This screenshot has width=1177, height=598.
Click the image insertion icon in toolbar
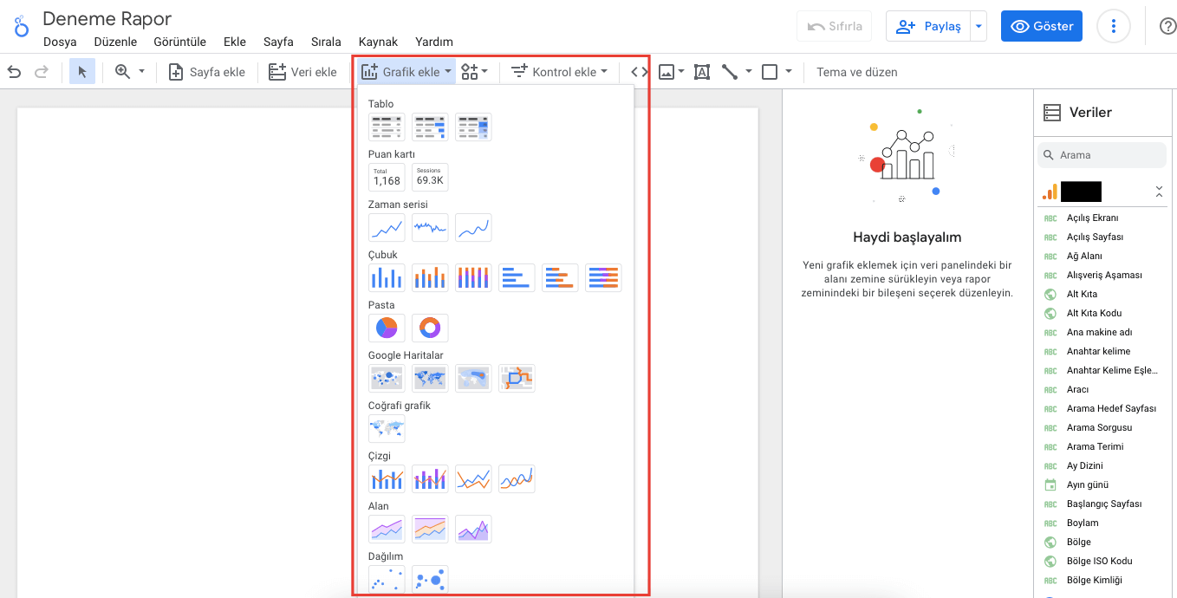[x=666, y=72]
